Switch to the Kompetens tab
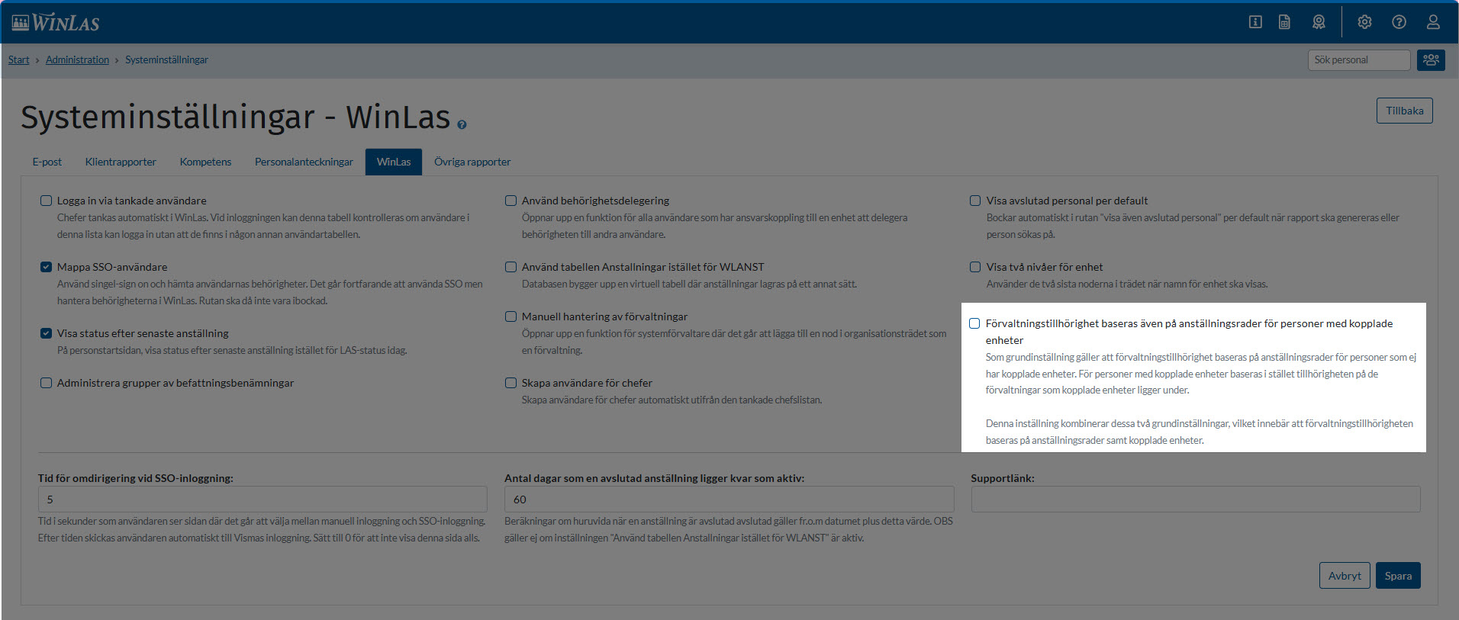Screen dimensions: 1459x620 point(205,162)
